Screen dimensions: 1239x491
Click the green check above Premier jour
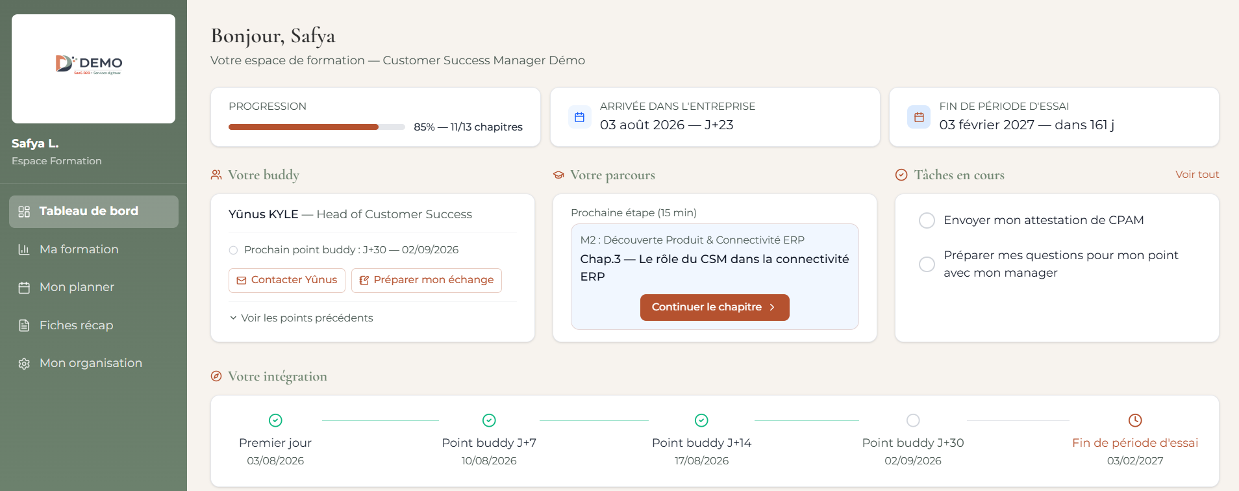click(x=275, y=420)
